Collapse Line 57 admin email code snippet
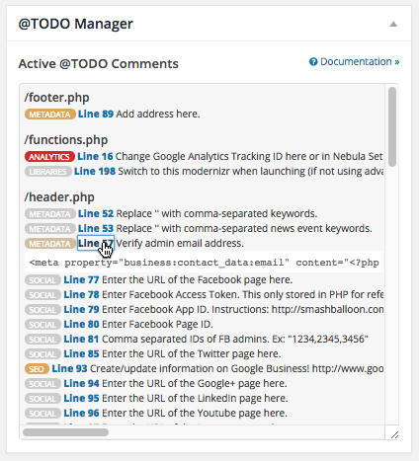The image size is (419, 461). coord(96,243)
